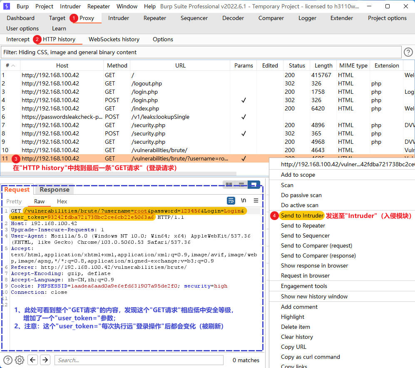Click the search help icon at bottom left
415x368 pixels.
[7, 360]
